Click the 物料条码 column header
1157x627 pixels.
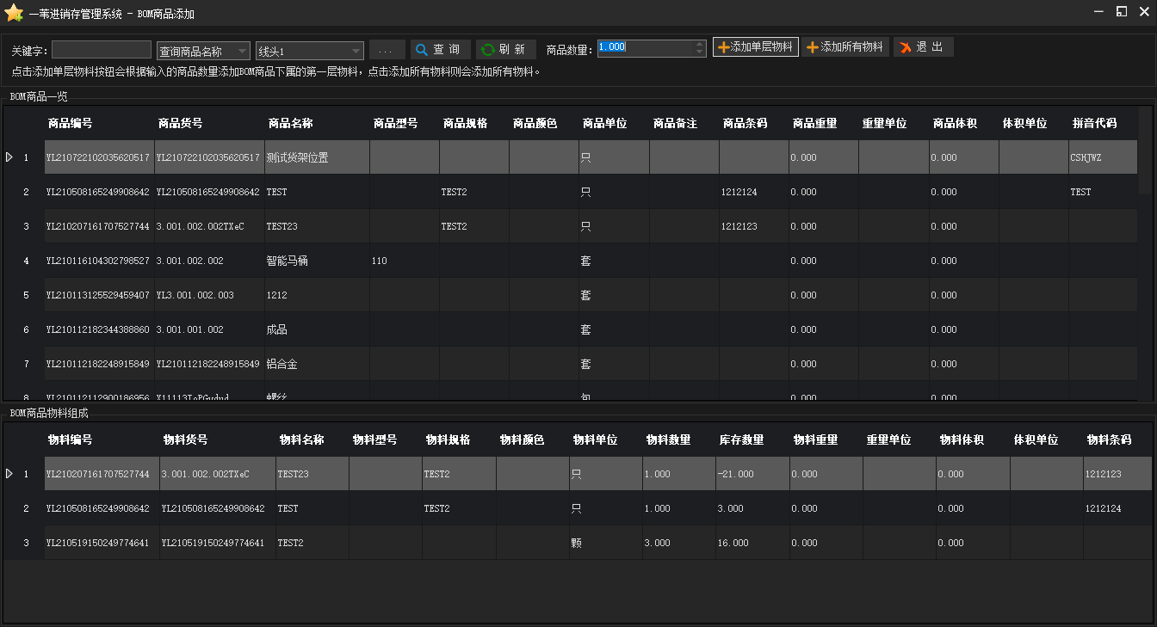pos(1110,440)
